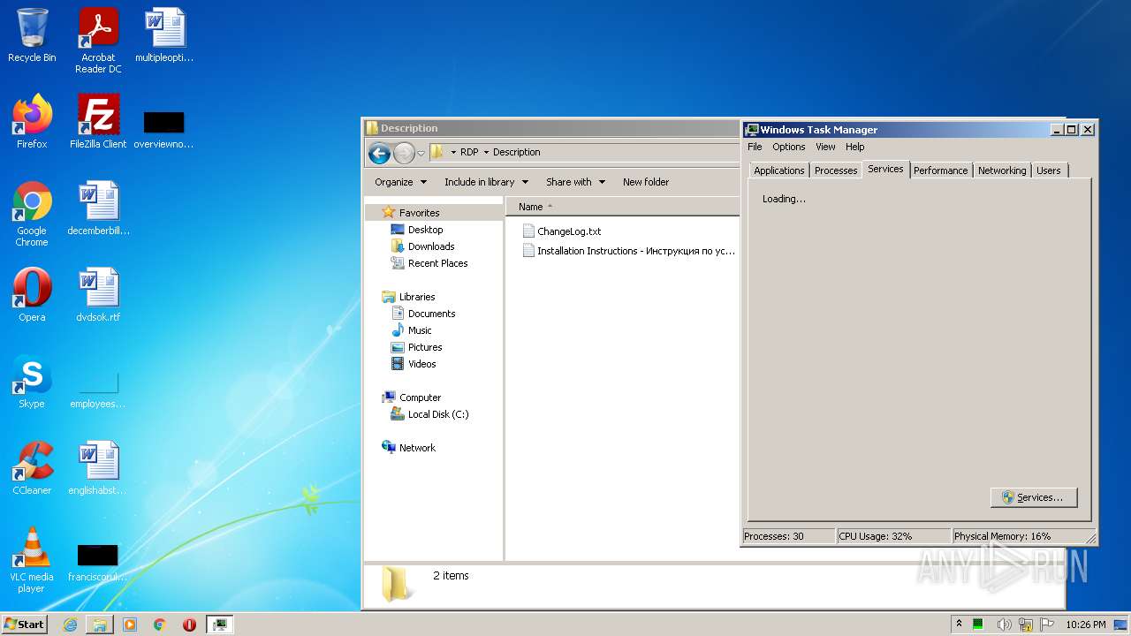The image size is (1131, 636).
Task: Open FileZilla Client shortcut
Action: tap(98, 122)
